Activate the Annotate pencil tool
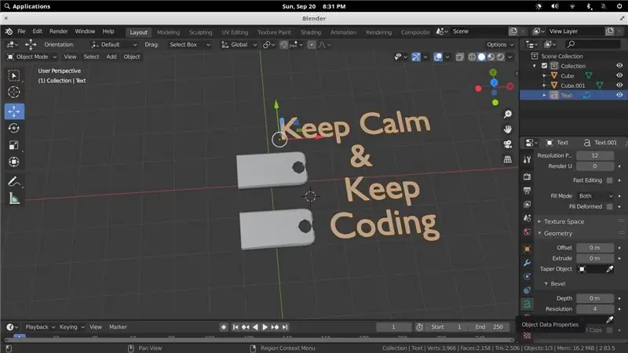Viewport: 628px width, 353px height. tap(14, 182)
